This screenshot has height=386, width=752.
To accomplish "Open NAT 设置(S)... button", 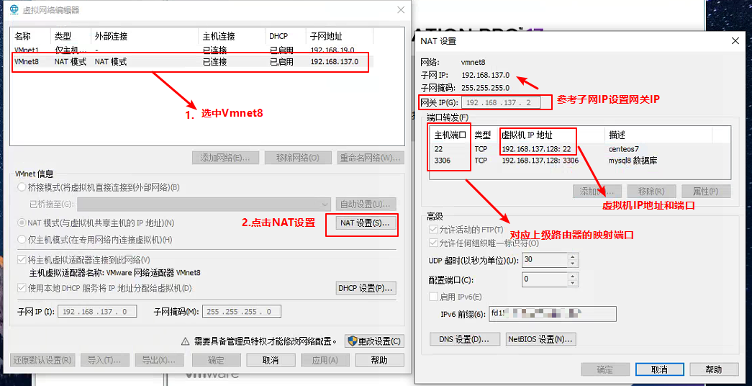I will pos(365,223).
